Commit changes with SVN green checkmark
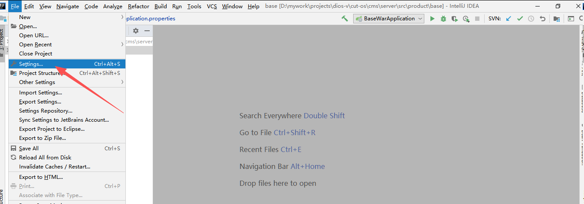The height and width of the screenshot is (204, 584). point(520,19)
